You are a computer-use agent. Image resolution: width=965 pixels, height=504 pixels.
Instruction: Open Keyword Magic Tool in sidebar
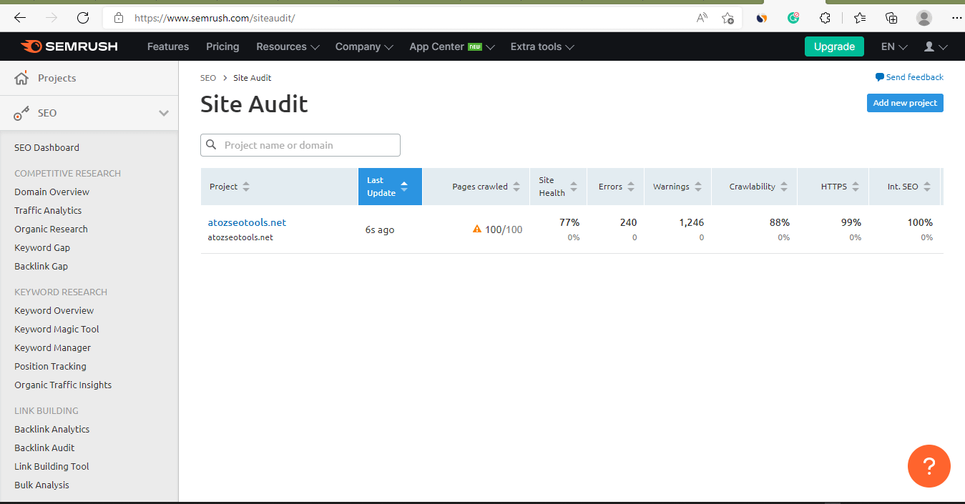pos(57,329)
